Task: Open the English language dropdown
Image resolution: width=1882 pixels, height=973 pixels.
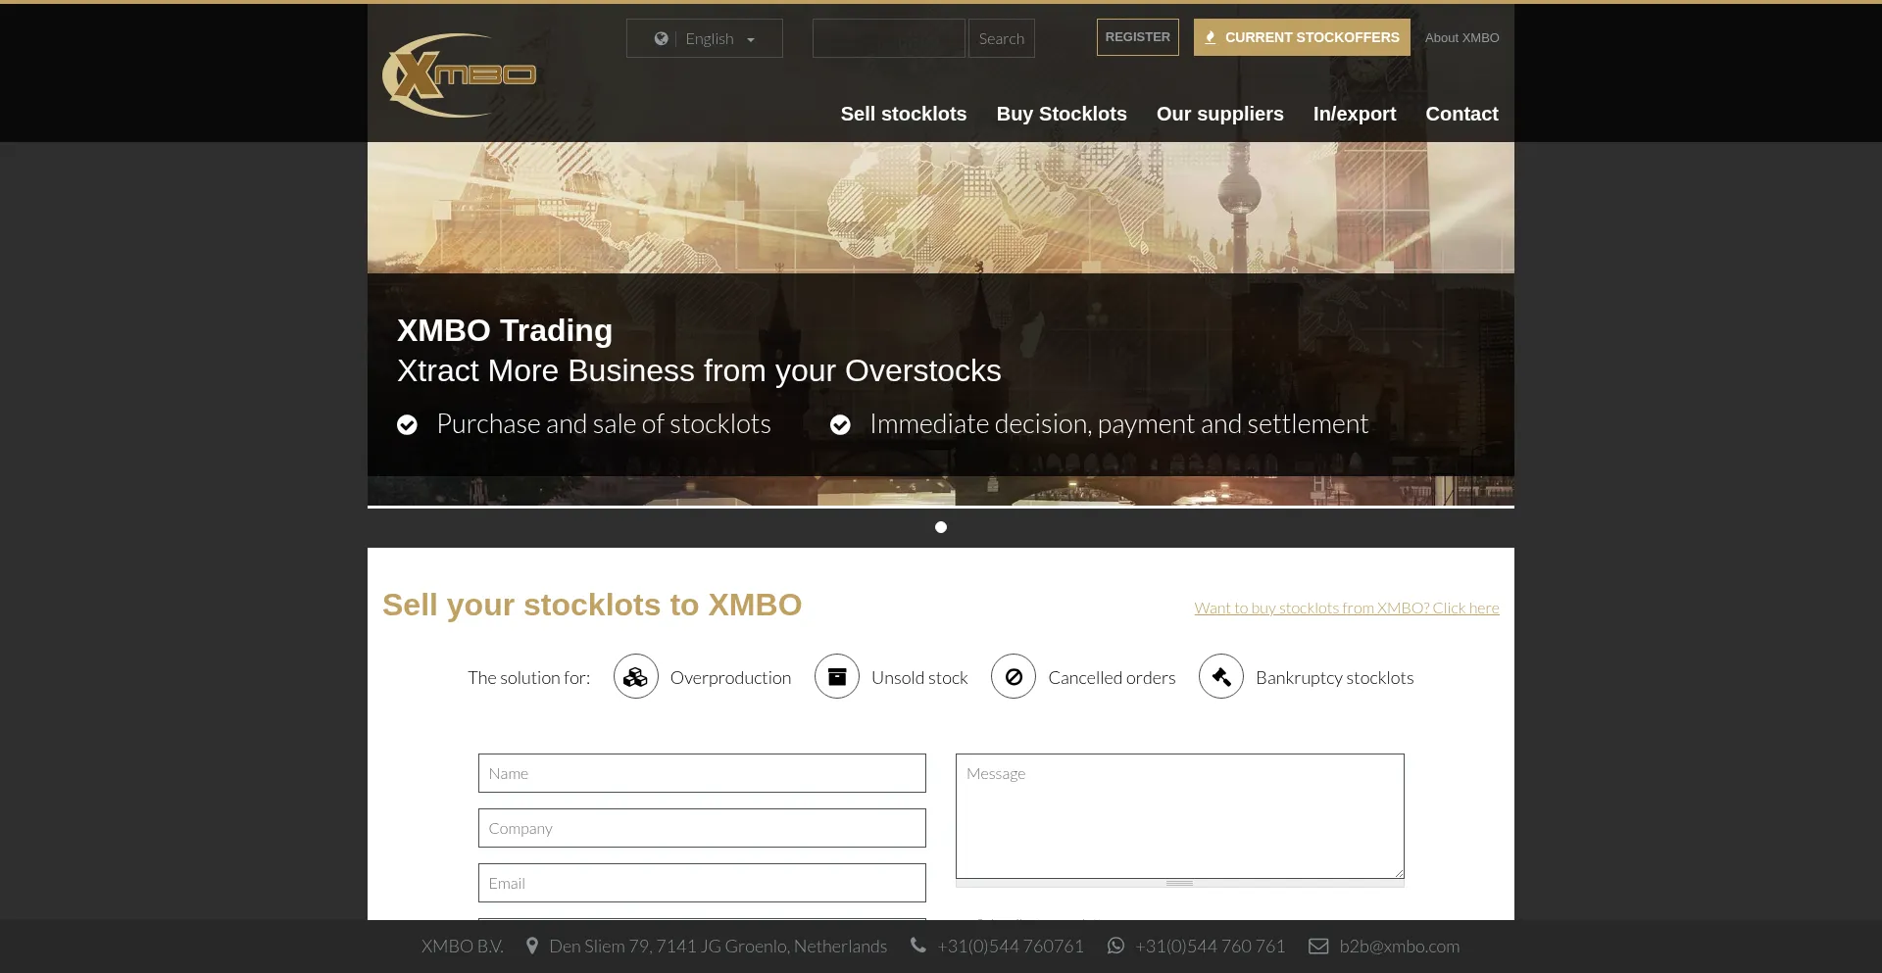Action: coord(705,38)
